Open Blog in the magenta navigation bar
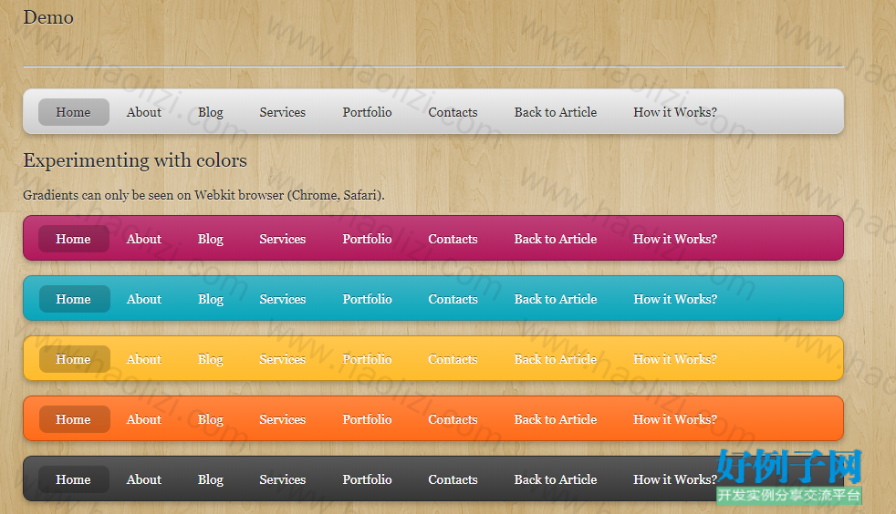 210,239
